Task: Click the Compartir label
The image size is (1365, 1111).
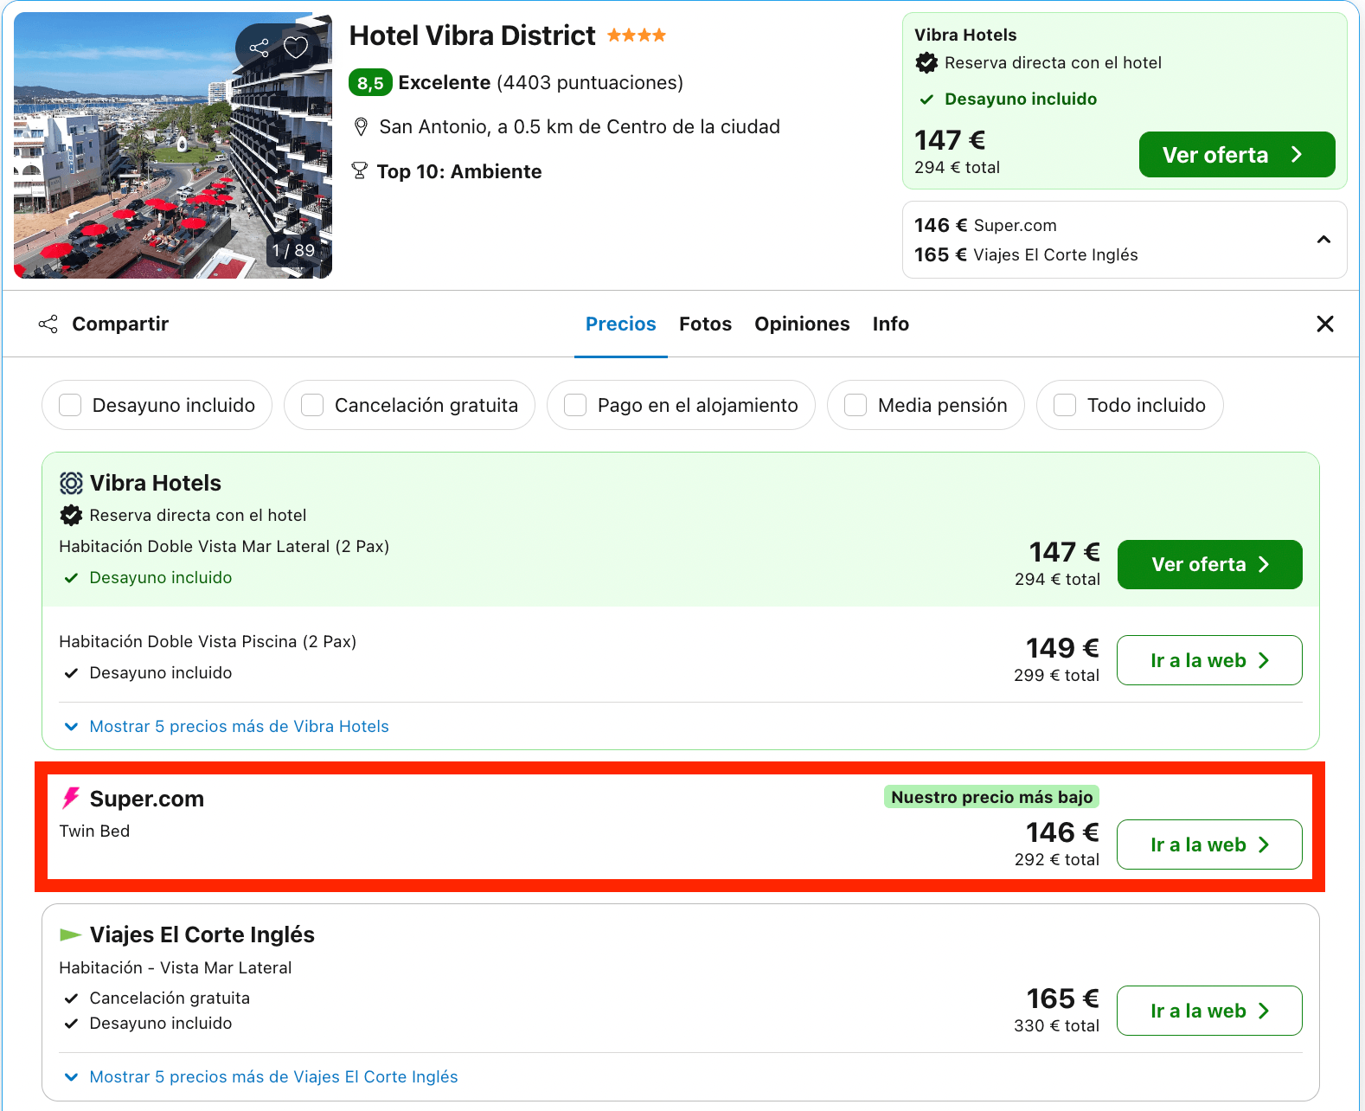Action: click(x=120, y=324)
